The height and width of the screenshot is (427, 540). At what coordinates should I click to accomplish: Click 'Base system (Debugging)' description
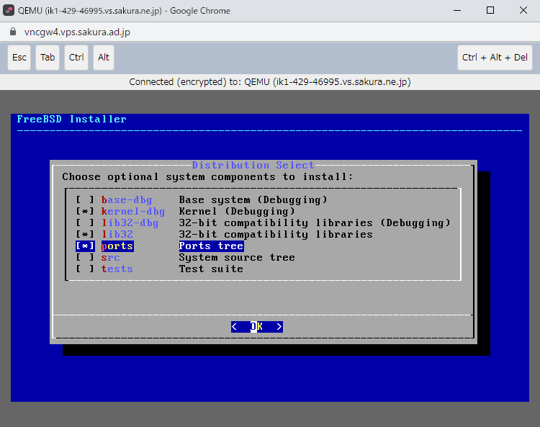253,199
